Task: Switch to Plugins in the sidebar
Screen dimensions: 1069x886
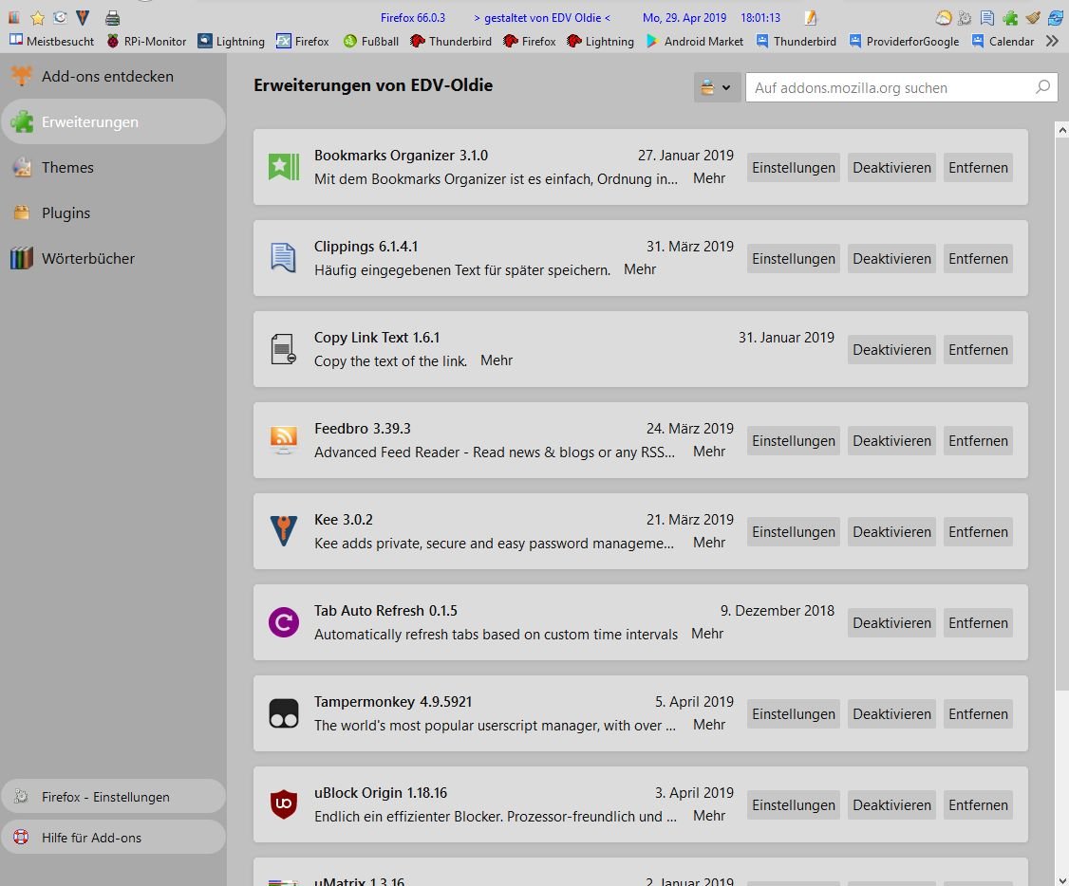Action: point(113,212)
